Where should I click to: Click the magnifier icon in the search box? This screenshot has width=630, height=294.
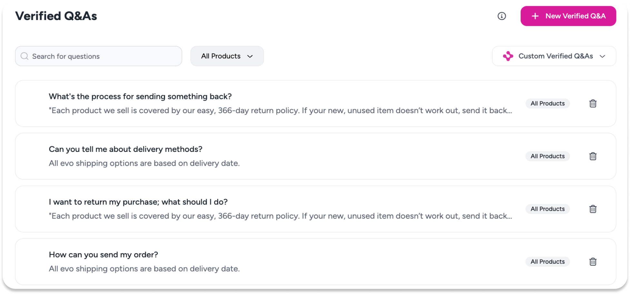(25, 56)
